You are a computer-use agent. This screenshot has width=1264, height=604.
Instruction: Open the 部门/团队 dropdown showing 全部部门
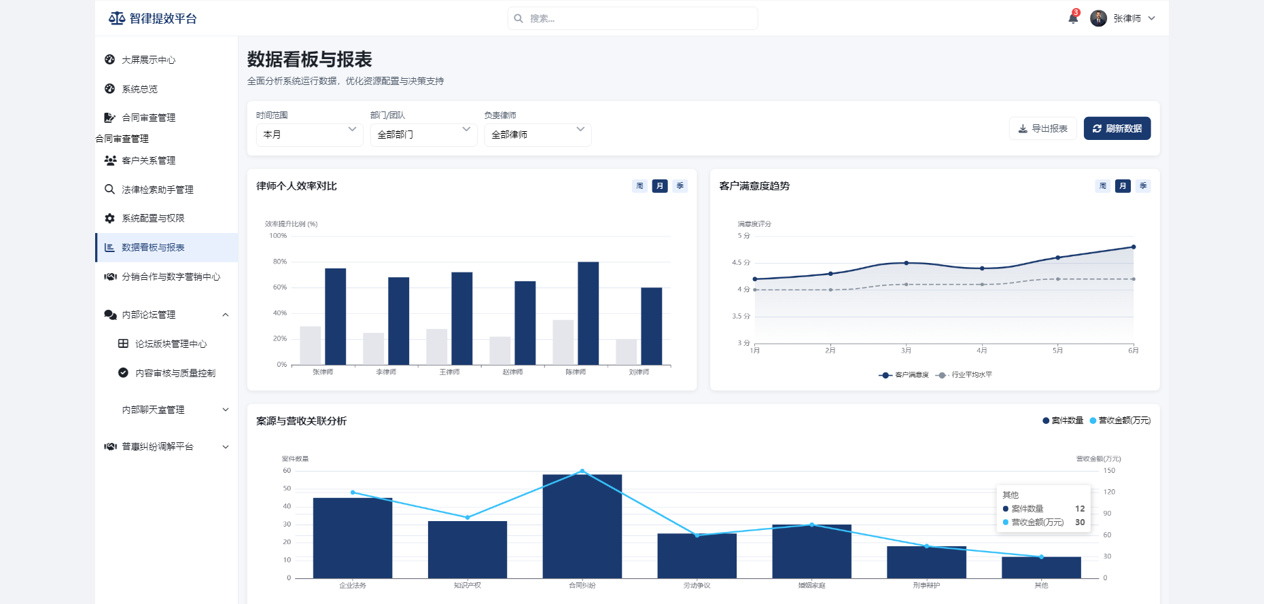[423, 135]
